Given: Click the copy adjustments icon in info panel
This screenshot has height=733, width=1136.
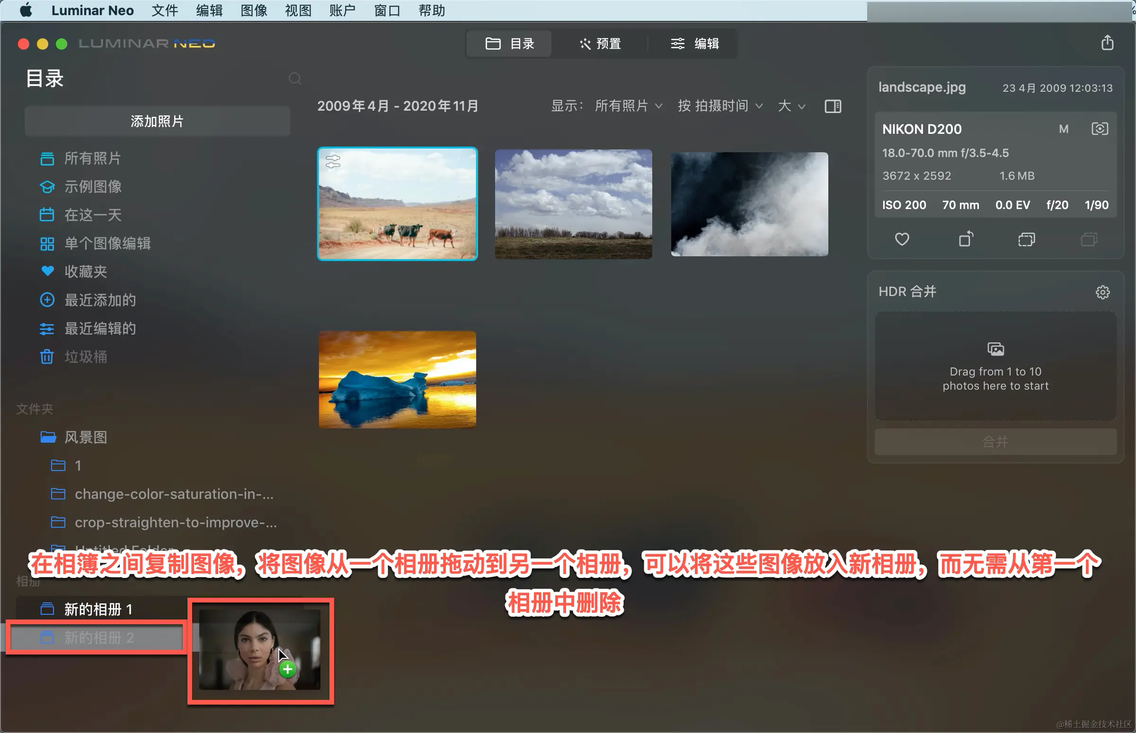Looking at the screenshot, I should 1027,239.
